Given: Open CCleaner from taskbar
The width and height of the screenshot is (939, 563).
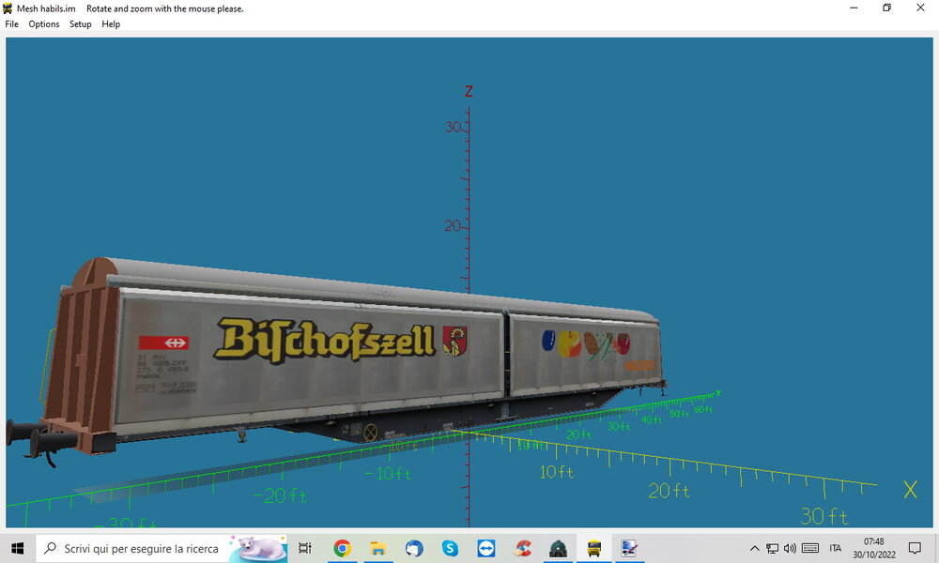Looking at the screenshot, I should 522,548.
